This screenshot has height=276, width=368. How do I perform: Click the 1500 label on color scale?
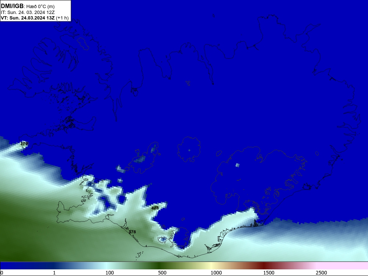click(x=269, y=273)
